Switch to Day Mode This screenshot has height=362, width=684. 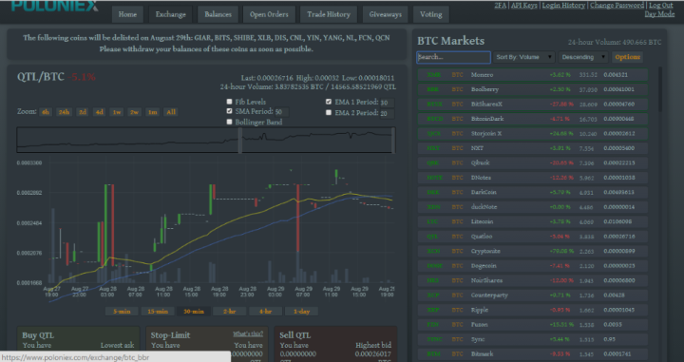[x=659, y=14]
